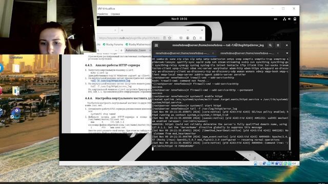This screenshot has width=328, height=184.
Task: Open the VirtualBox Справка menu
Action: [x=115, y=14]
